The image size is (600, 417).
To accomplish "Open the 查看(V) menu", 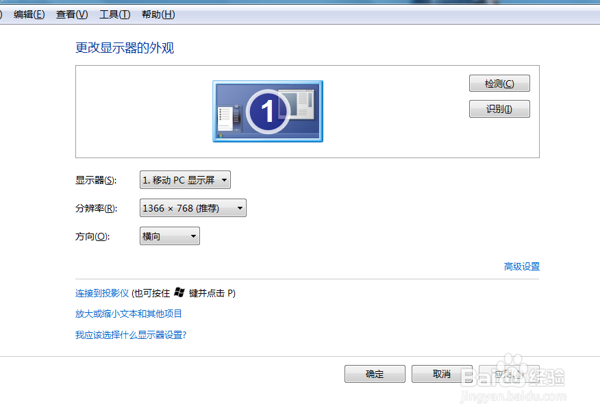I will (x=72, y=14).
